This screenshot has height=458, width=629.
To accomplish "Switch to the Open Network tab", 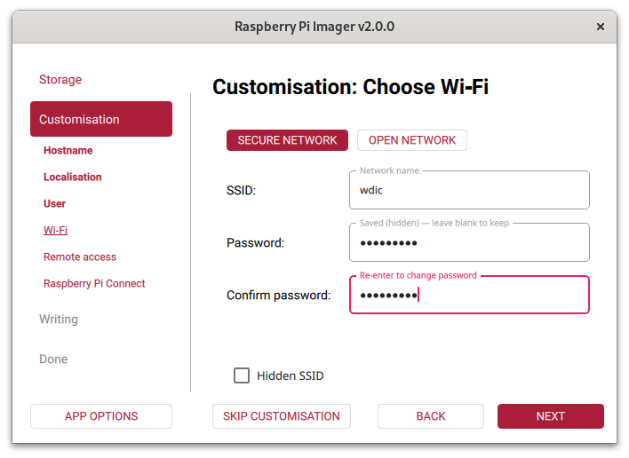I will pyautogui.click(x=411, y=140).
